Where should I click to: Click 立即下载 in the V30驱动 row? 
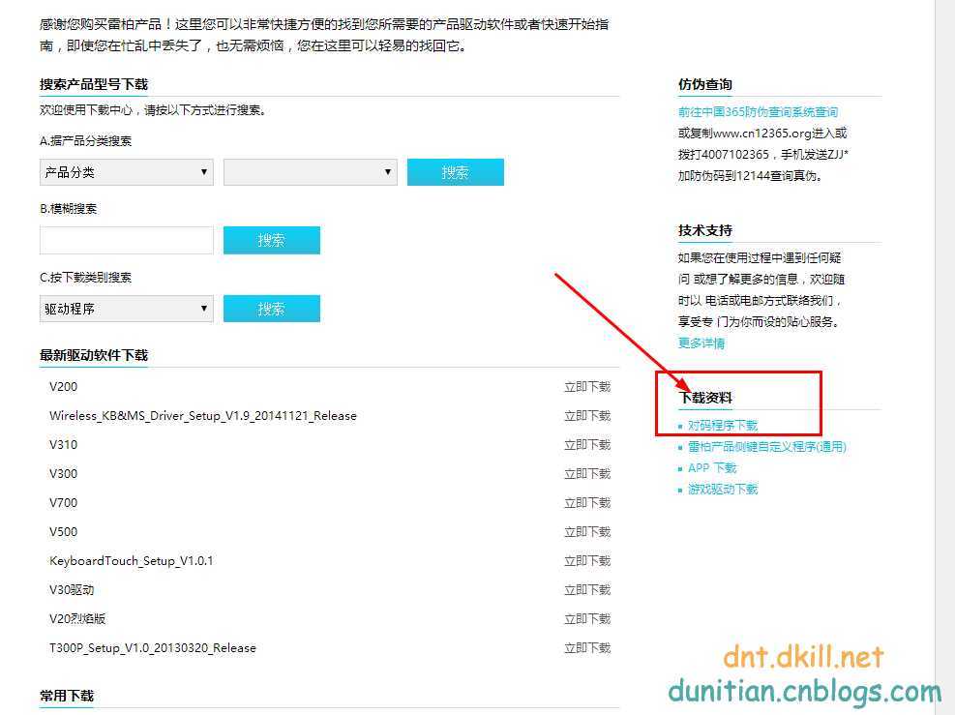tap(587, 590)
